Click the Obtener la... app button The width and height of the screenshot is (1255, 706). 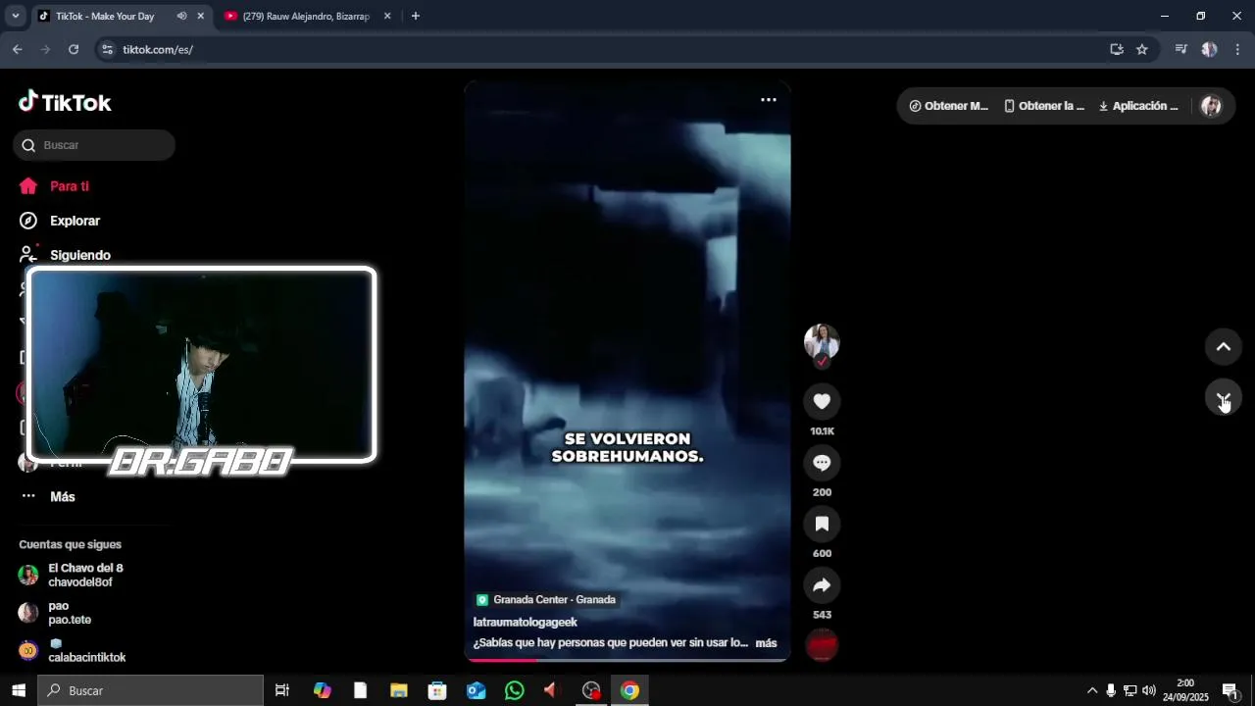point(1044,106)
